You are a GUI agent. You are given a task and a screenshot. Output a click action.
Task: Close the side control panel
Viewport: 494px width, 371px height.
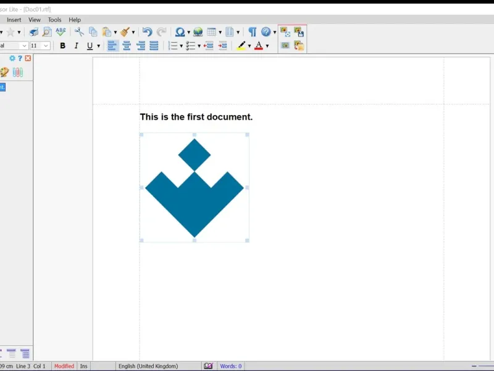point(28,58)
